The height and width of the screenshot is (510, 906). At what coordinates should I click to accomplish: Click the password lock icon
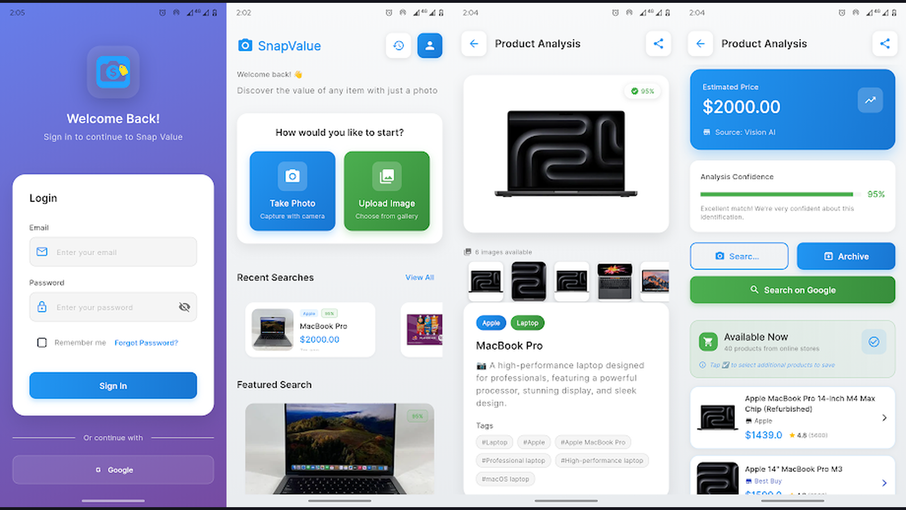click(42, 307)
